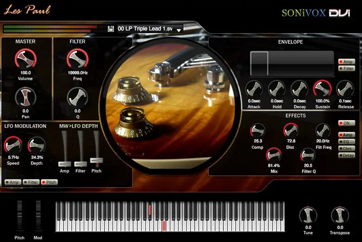Click the Envelope Attack knob
362x242 pixels.
(254, 89)
